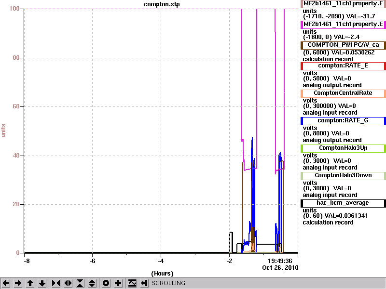Select the hac_bcm_average legend entry
The height and width of the screenshot is (289, 386).
pos(343,203)
